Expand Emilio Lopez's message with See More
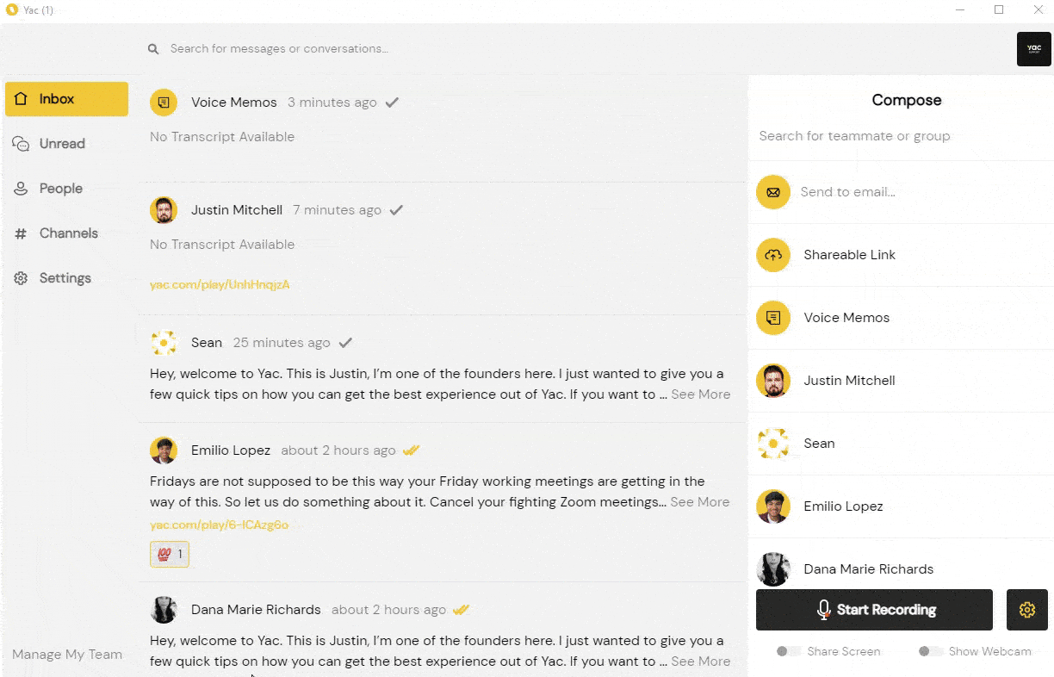This screenshot has width=1054, height=677. coord(699,502)
